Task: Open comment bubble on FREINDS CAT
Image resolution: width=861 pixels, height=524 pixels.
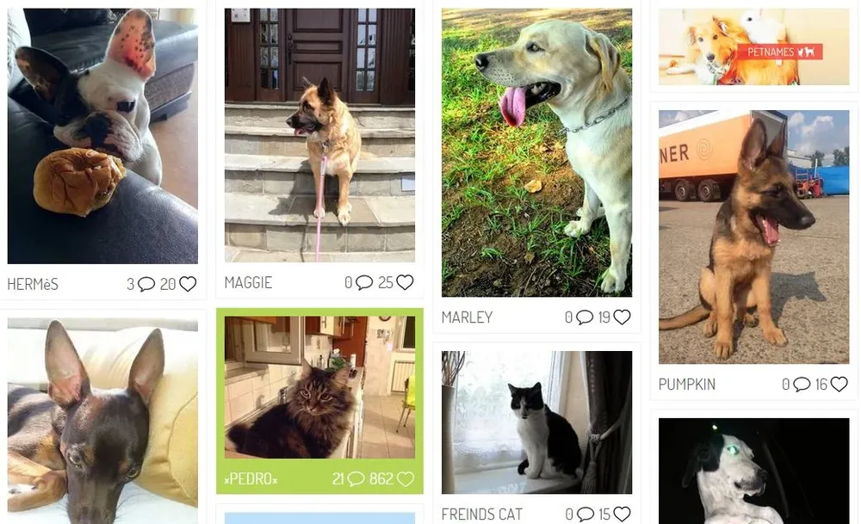Action: [x=585, y=515]
